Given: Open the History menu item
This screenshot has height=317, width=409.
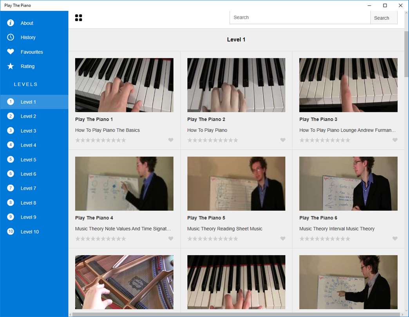Looking at the screenshot, I should click(34, 37).
